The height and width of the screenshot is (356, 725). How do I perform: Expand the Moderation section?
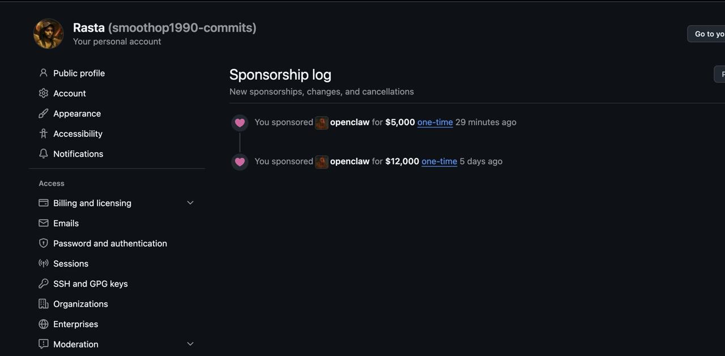coord(190,344)
